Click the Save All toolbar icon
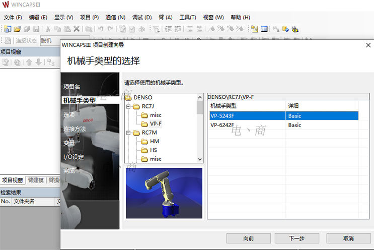 tap(27, 29)
